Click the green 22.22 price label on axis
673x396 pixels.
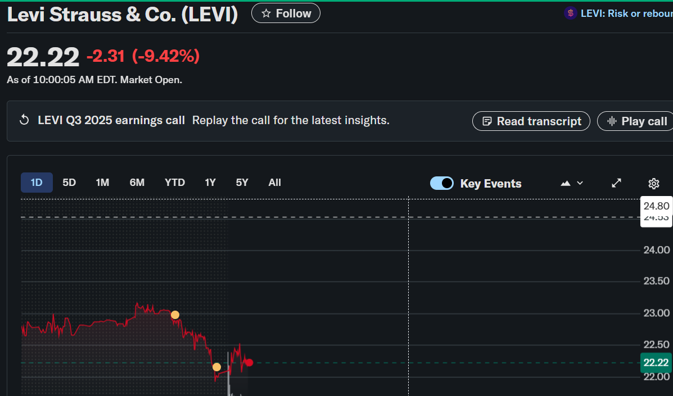pyautogui.click(x=656, y=363)
